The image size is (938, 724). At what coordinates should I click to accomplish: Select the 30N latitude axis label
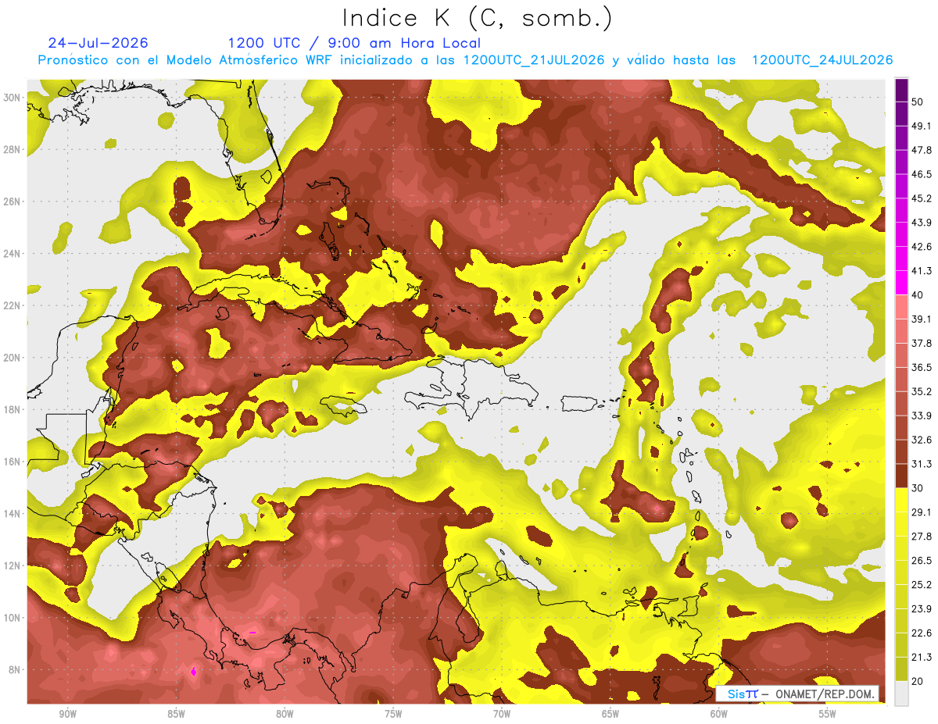click(13, 97)
